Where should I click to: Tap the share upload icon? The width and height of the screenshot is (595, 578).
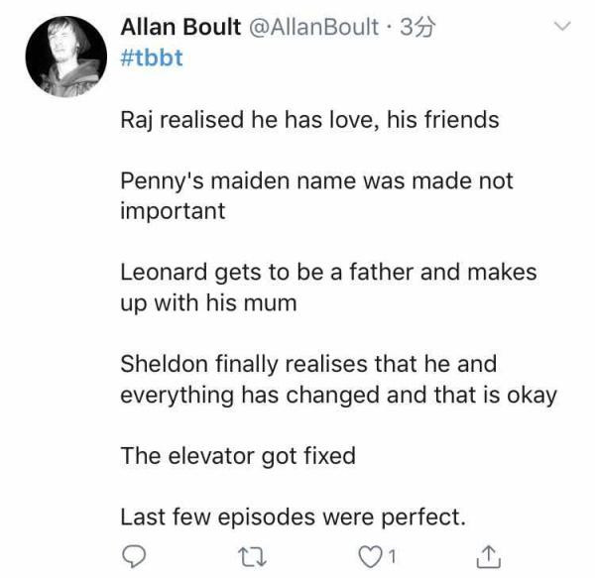(489, 556)
